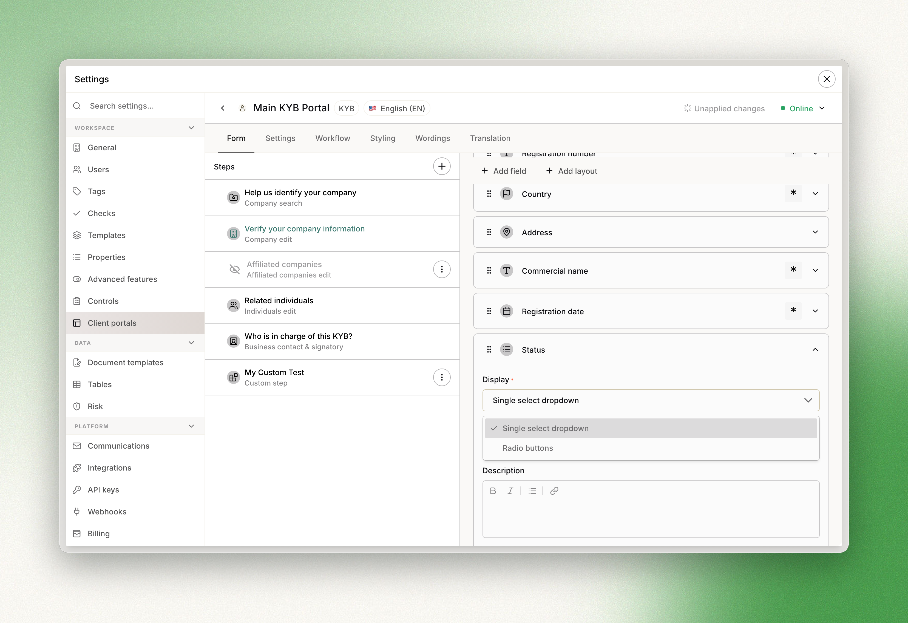908x623 pixels.
Task: Select Who is in charge of this KYB step
Action: (332, 341)
